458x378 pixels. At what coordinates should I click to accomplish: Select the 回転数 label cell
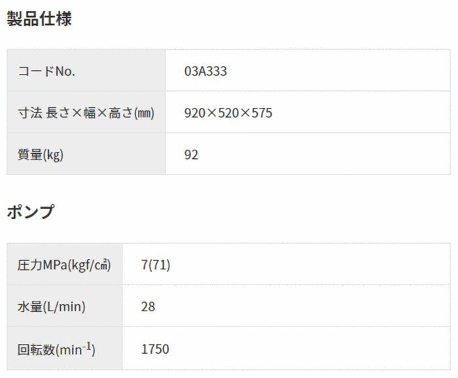(x=64, y=349)
